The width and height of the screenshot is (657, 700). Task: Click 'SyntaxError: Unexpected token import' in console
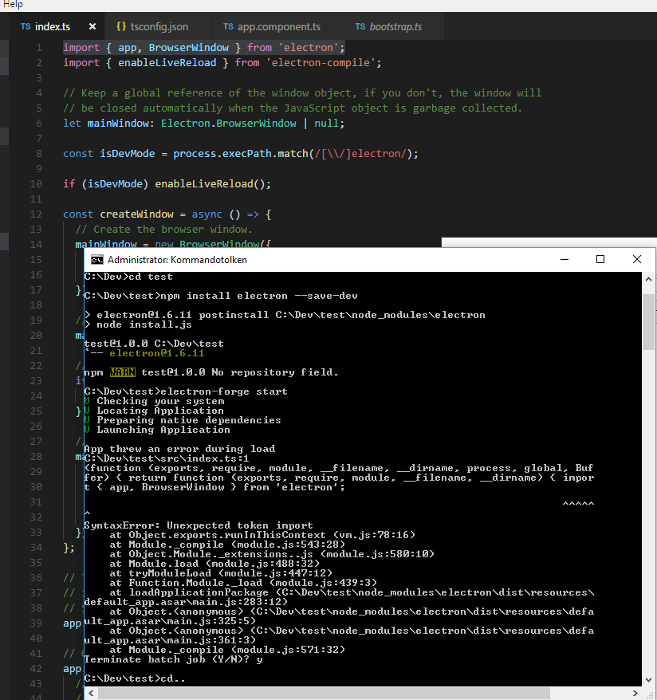pyautogui.click(x=199, y=525)
